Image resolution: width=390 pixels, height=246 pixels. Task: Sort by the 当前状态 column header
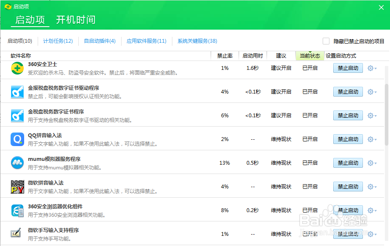tap(310, 56)
